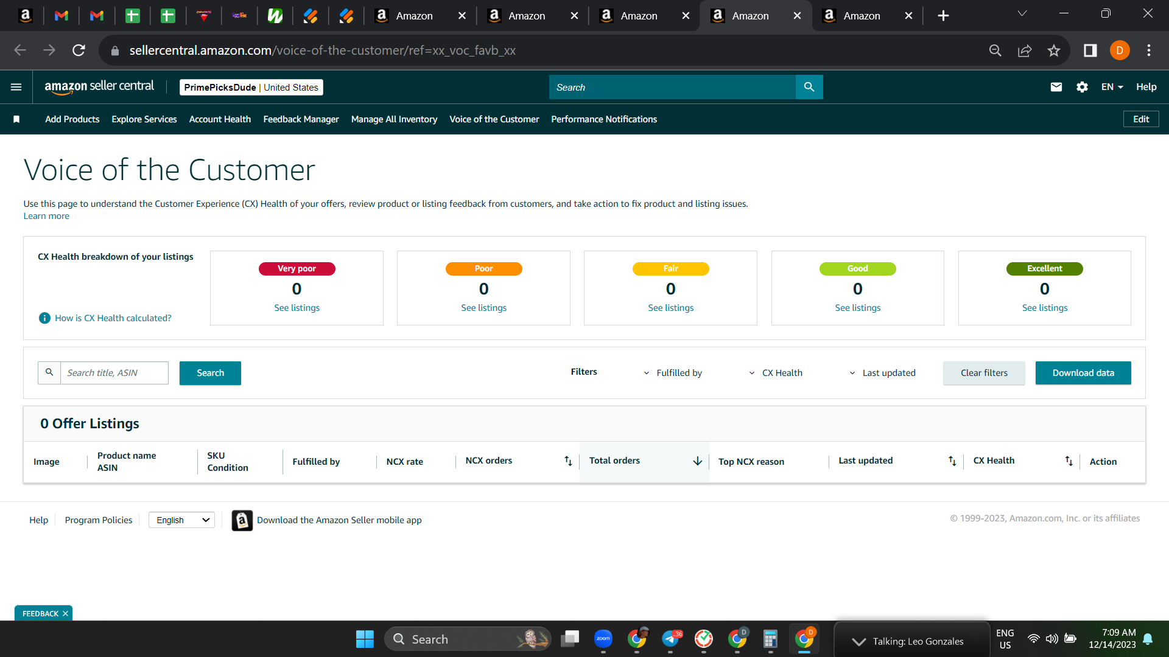The height and width of the screenshot is (657, 1169).
Task: Click the Amazon Seller Central logo
Action: tap(99, 87)
